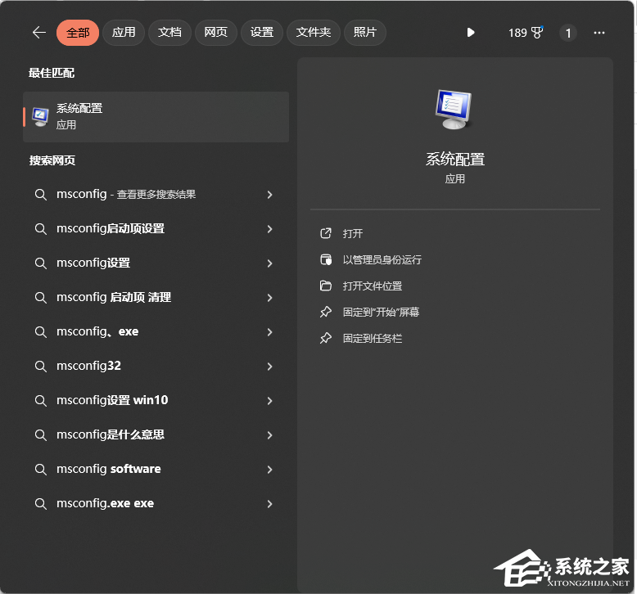Click the open-external icon beside 打开

pyautogui.click(x=326, y=233)
